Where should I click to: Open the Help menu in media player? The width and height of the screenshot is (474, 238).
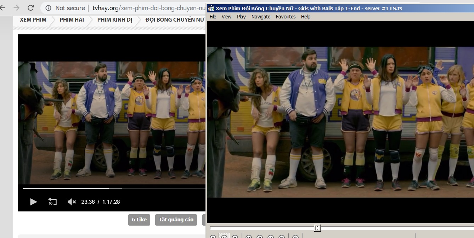(305, 17)
